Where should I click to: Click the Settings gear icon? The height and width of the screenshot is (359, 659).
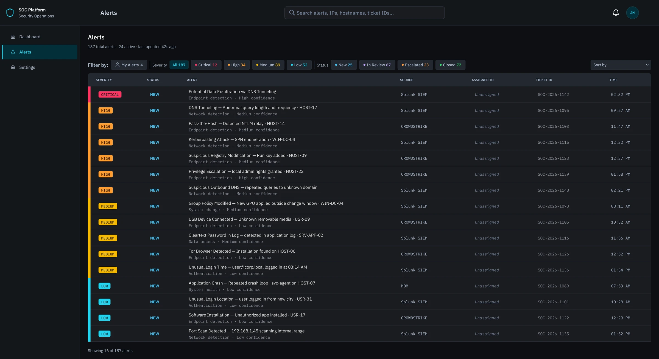13,67
